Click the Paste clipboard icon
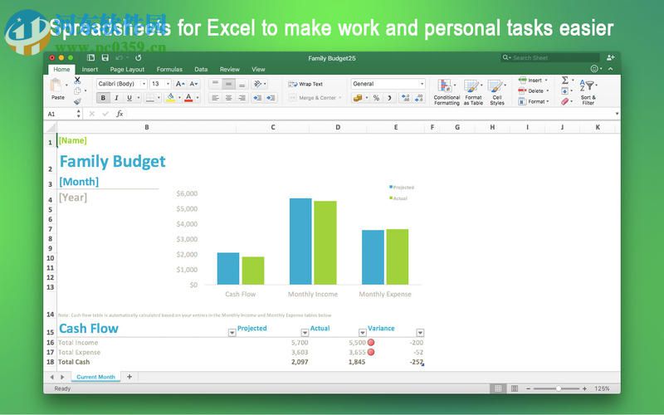 click(56, 85)
